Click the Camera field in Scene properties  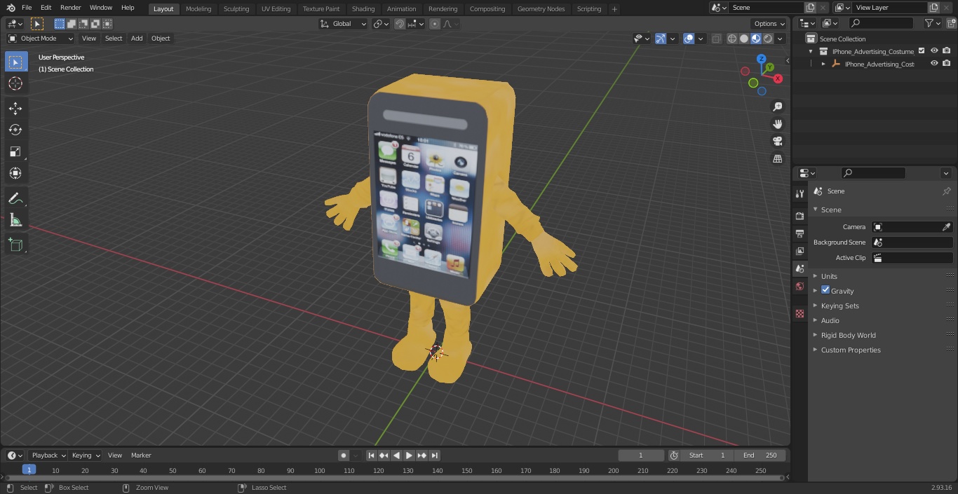[x=912, y=227]
